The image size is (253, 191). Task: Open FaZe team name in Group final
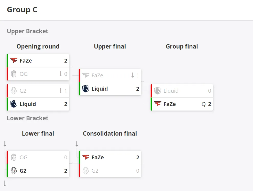pyautogui.click(x=170, y=104)
